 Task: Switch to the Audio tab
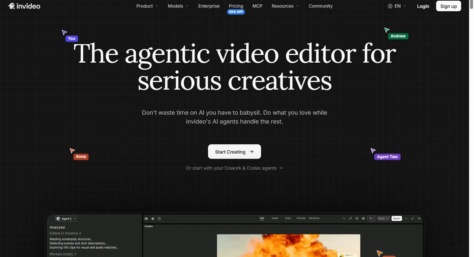tap(275, 218)
